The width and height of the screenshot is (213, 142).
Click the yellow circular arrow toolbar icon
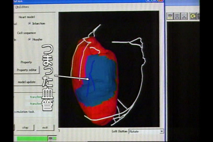[193, 16]
